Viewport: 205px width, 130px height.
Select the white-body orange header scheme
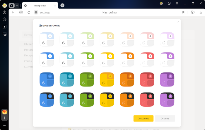pyautogui.click(x=127, y=59)
